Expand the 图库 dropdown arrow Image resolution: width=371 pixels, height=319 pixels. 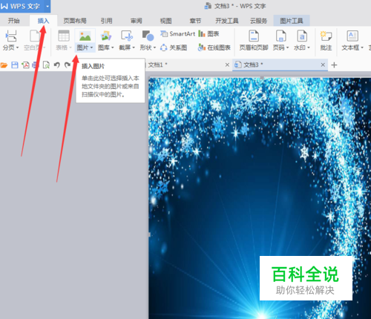113,47
